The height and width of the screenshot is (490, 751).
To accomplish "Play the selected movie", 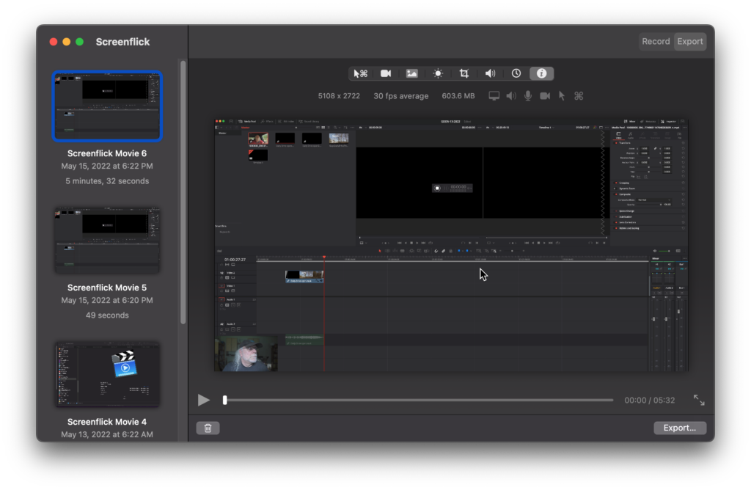I will pyautogui.click(x=204, y=400).
